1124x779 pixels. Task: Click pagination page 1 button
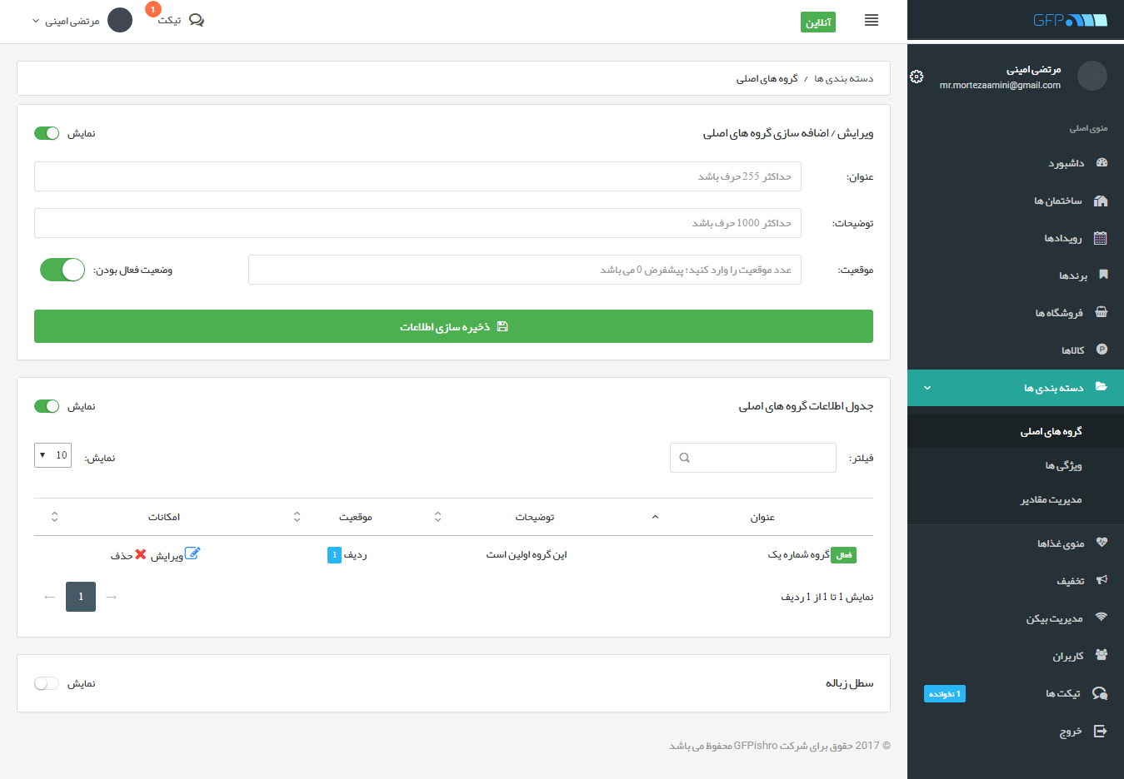click(x=81, y=597)
